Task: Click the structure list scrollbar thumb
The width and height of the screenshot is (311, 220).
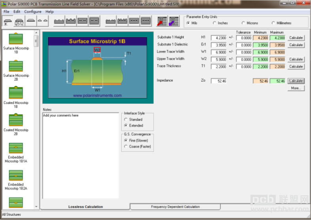Action: point(36,41)
